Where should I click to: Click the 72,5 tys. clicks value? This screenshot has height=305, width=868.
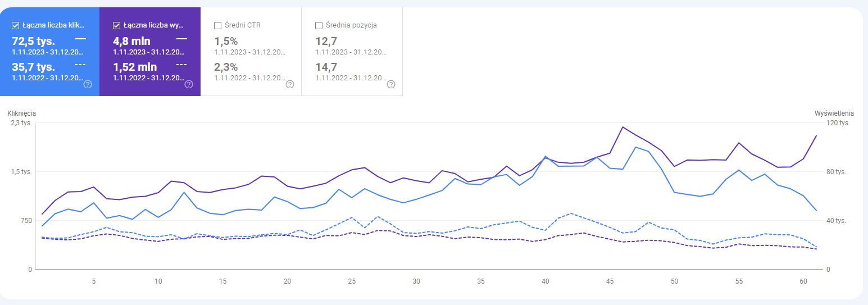pos(33,41)
